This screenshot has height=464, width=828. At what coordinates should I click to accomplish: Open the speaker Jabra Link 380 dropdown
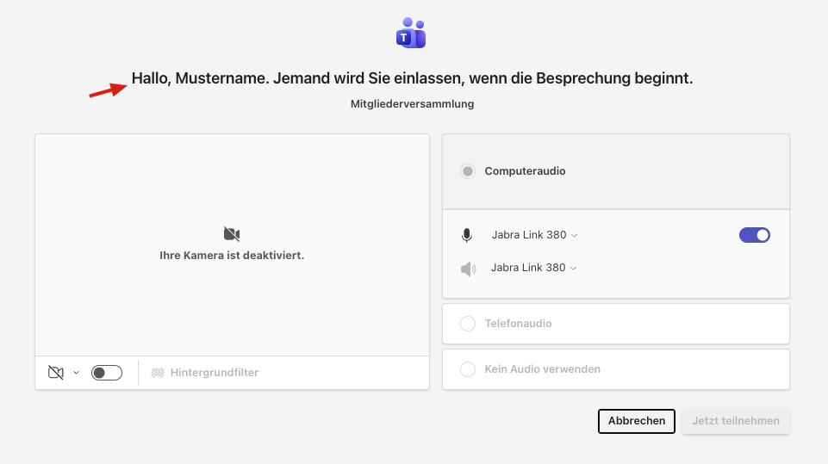[533, 268]
